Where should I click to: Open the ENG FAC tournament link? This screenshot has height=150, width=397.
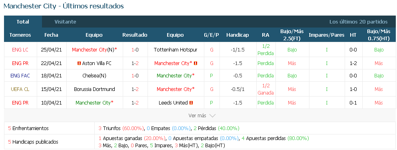pyautogui.click(x=20, y=75)
